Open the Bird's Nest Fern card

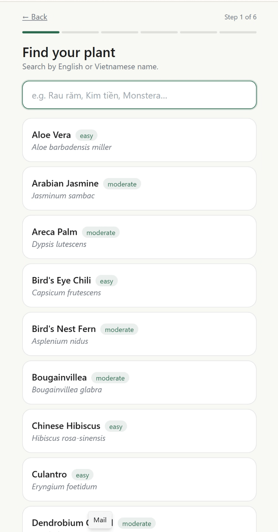(x=139, y=334)
